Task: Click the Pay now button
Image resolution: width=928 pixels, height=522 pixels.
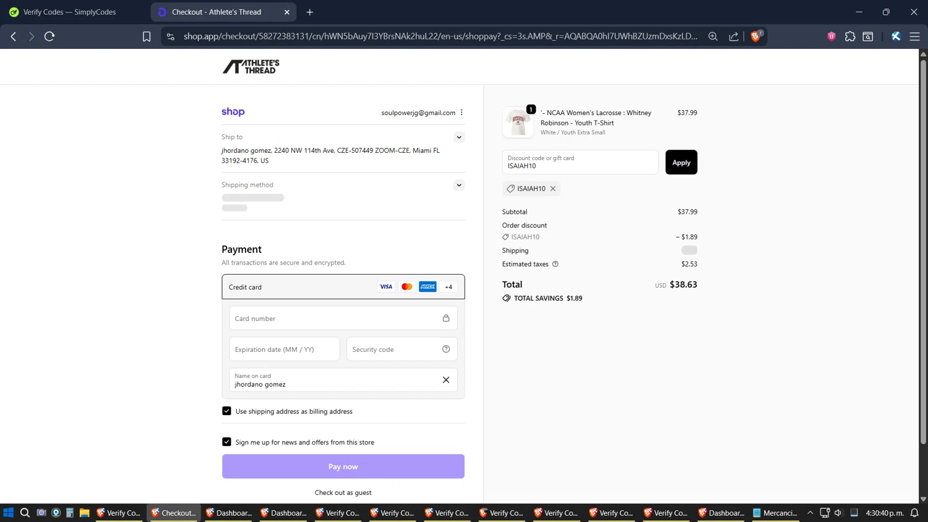Action: [x=343, y=466]
